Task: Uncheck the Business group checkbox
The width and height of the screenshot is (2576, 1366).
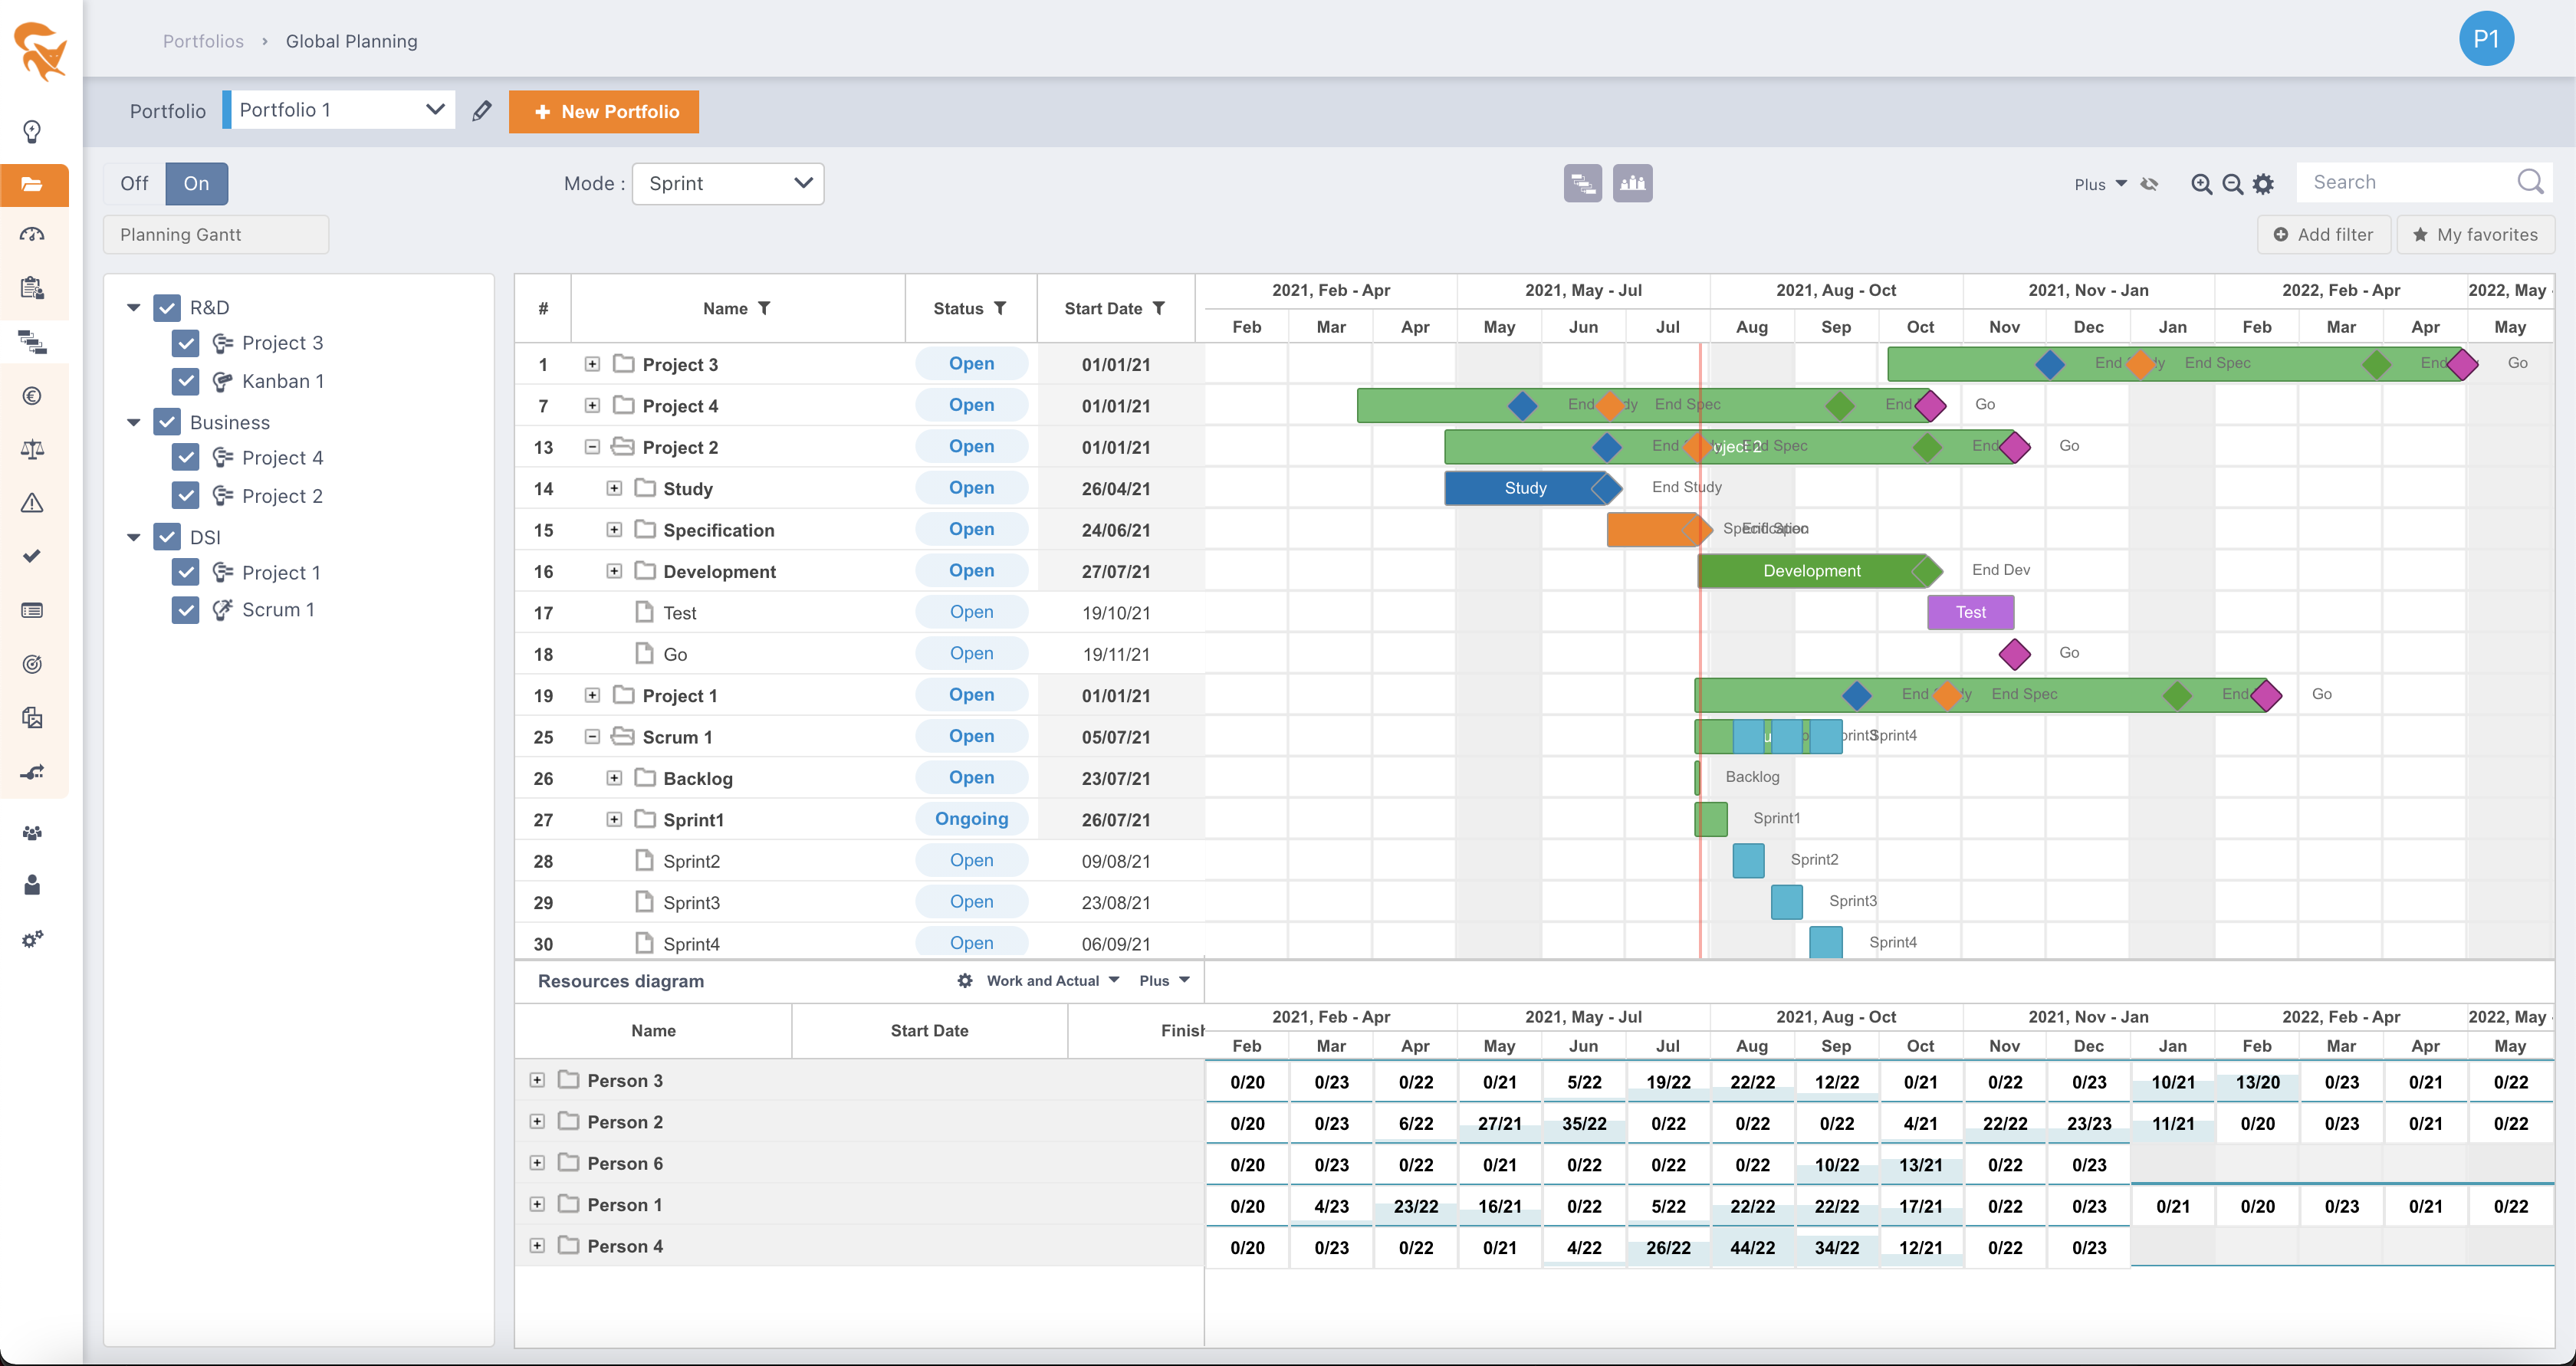Action: coord(167,422)
